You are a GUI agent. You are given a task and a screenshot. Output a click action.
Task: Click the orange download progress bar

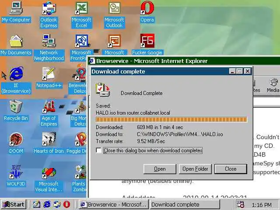(x=171, y=119)
